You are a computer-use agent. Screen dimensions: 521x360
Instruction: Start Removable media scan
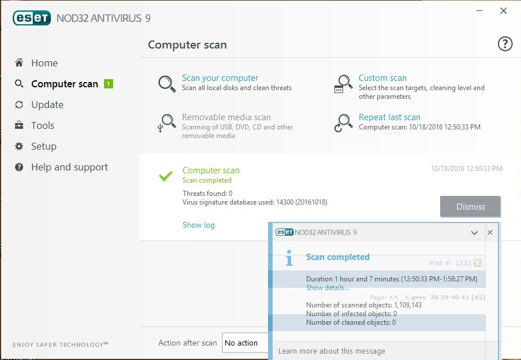click(x=226, y=117)
